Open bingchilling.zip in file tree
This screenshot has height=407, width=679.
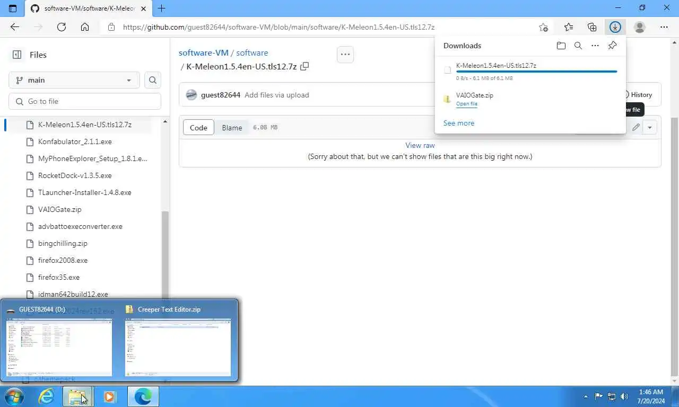pos(63,243)
